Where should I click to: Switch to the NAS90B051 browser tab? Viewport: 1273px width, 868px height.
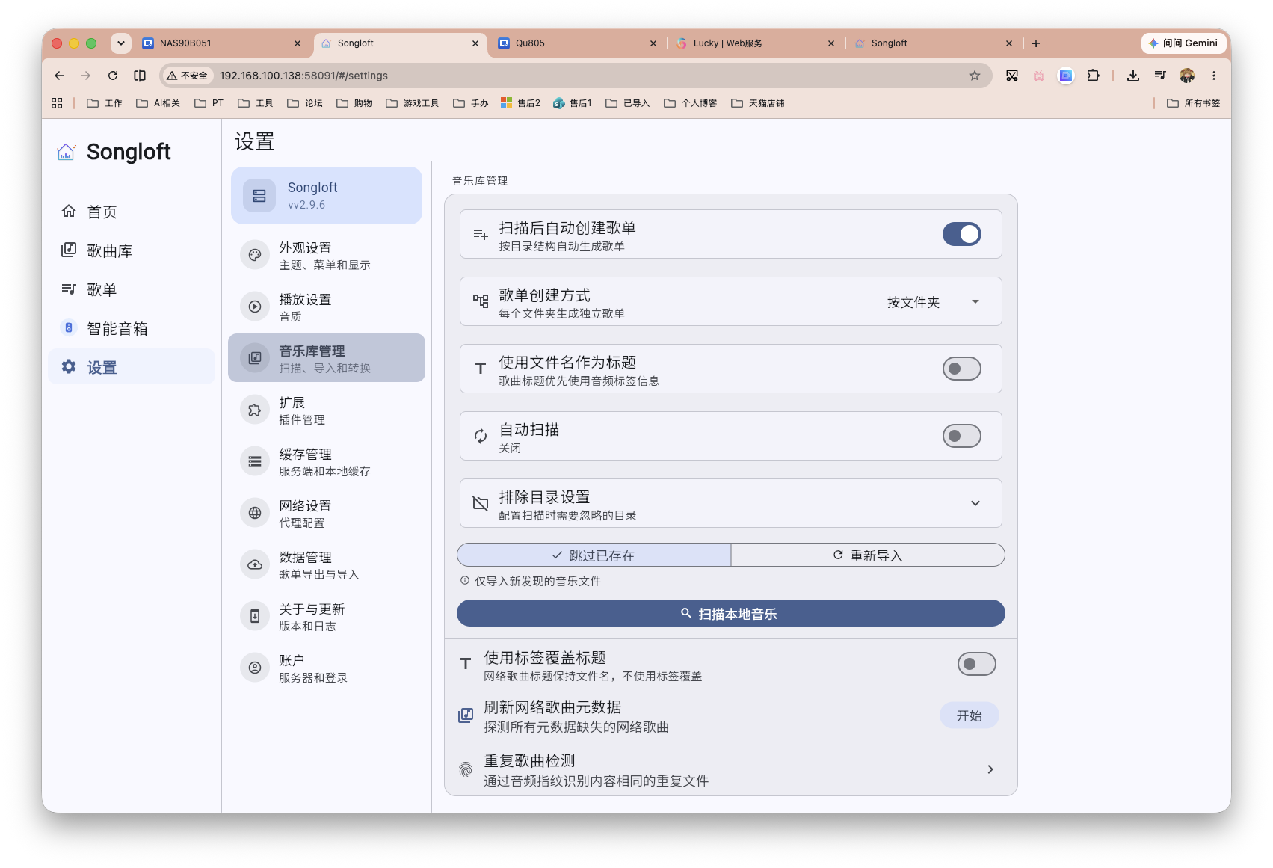[x=221, y=43]
